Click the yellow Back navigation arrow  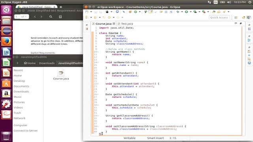109,17
